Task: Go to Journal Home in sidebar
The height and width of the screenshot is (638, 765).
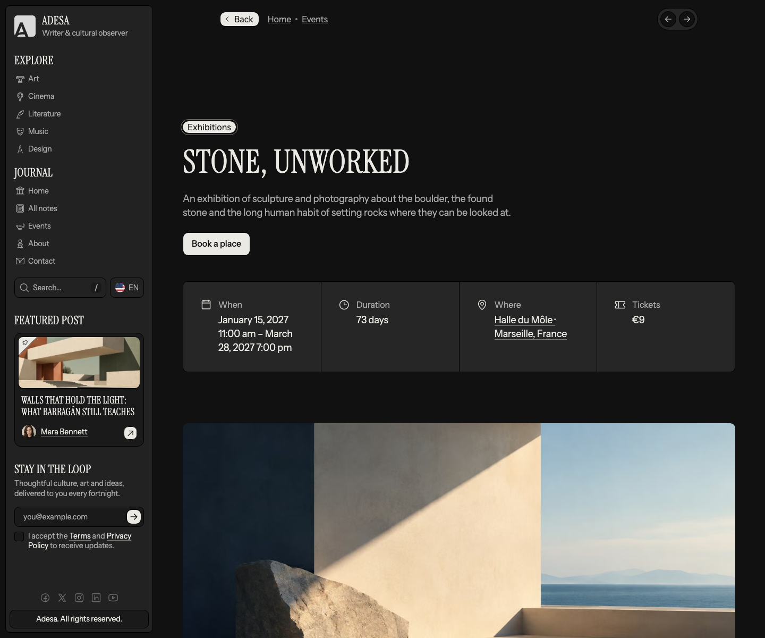Action: 32,191
